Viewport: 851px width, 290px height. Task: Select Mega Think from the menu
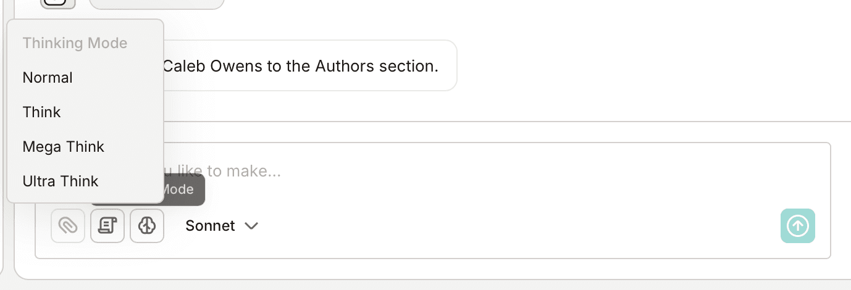(x=64, y=147)
